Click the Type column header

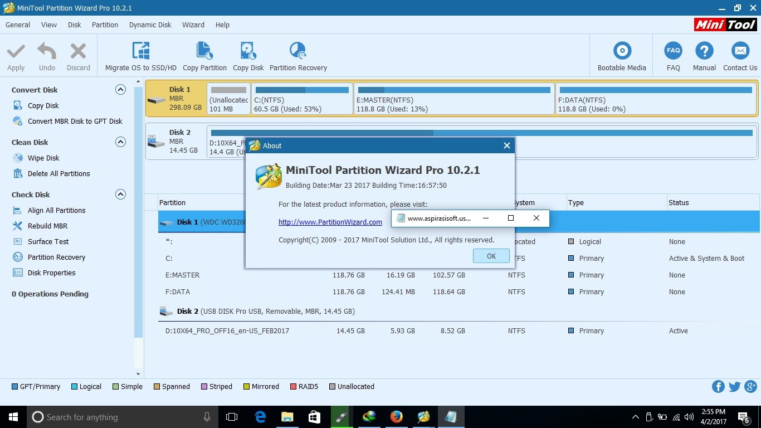pyautogui.click(x=576, y=202)
